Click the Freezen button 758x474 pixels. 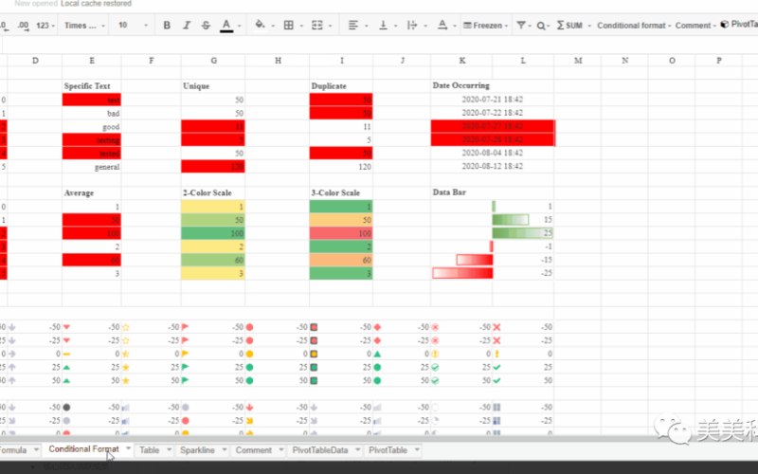[482, 26]
